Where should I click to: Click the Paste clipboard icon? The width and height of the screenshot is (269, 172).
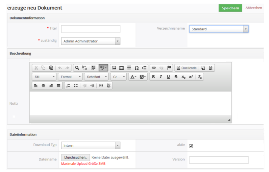(x=51, y=68)
